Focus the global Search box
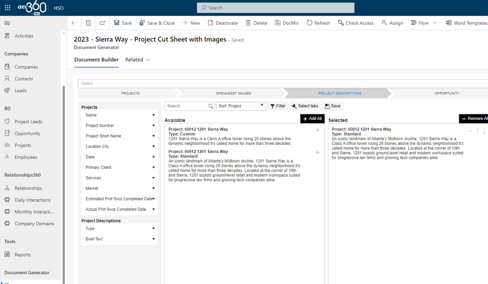Image resolution: width=488 pixels, height=284 pixels. [275, 8]
